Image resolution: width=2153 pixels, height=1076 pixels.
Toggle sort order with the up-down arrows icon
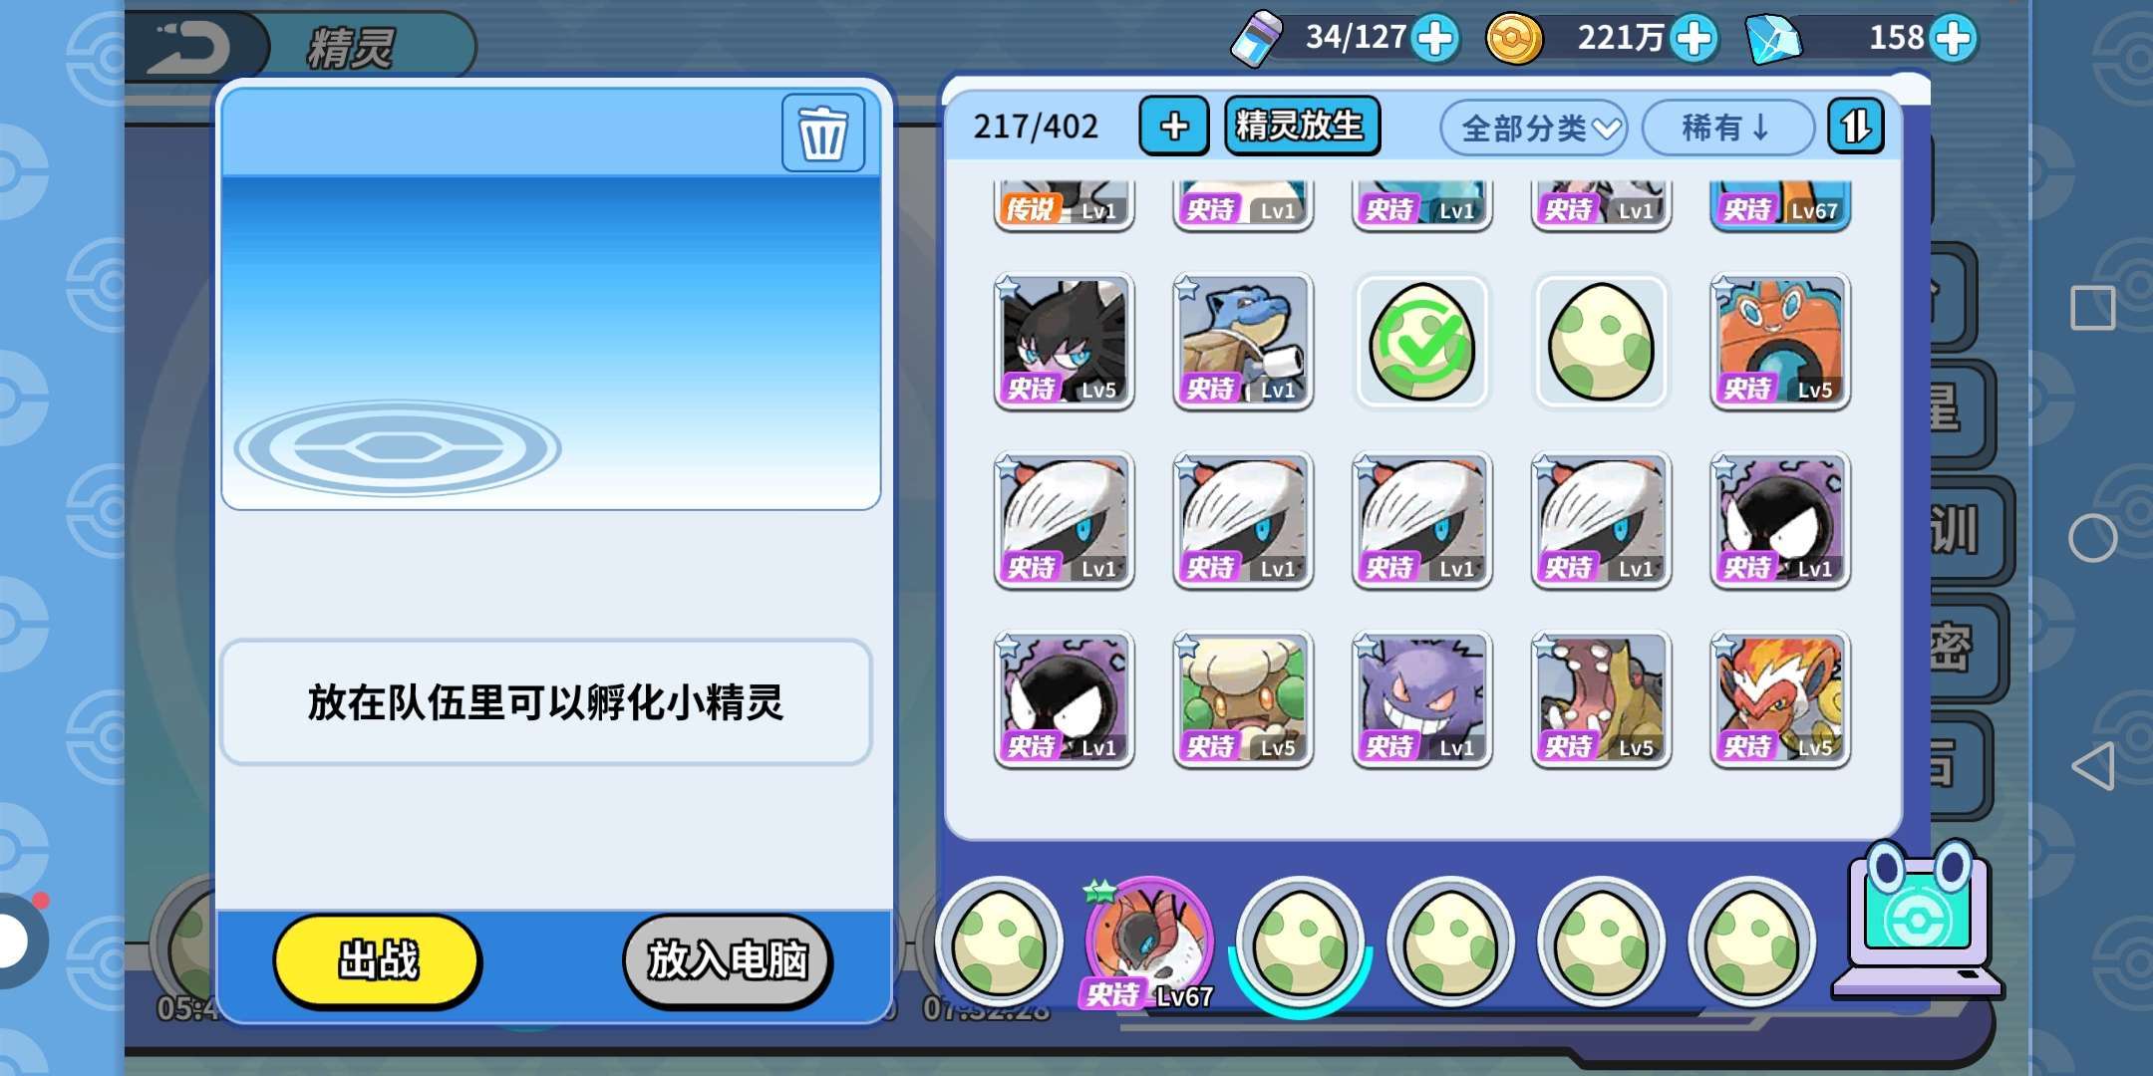point(1856,127)
